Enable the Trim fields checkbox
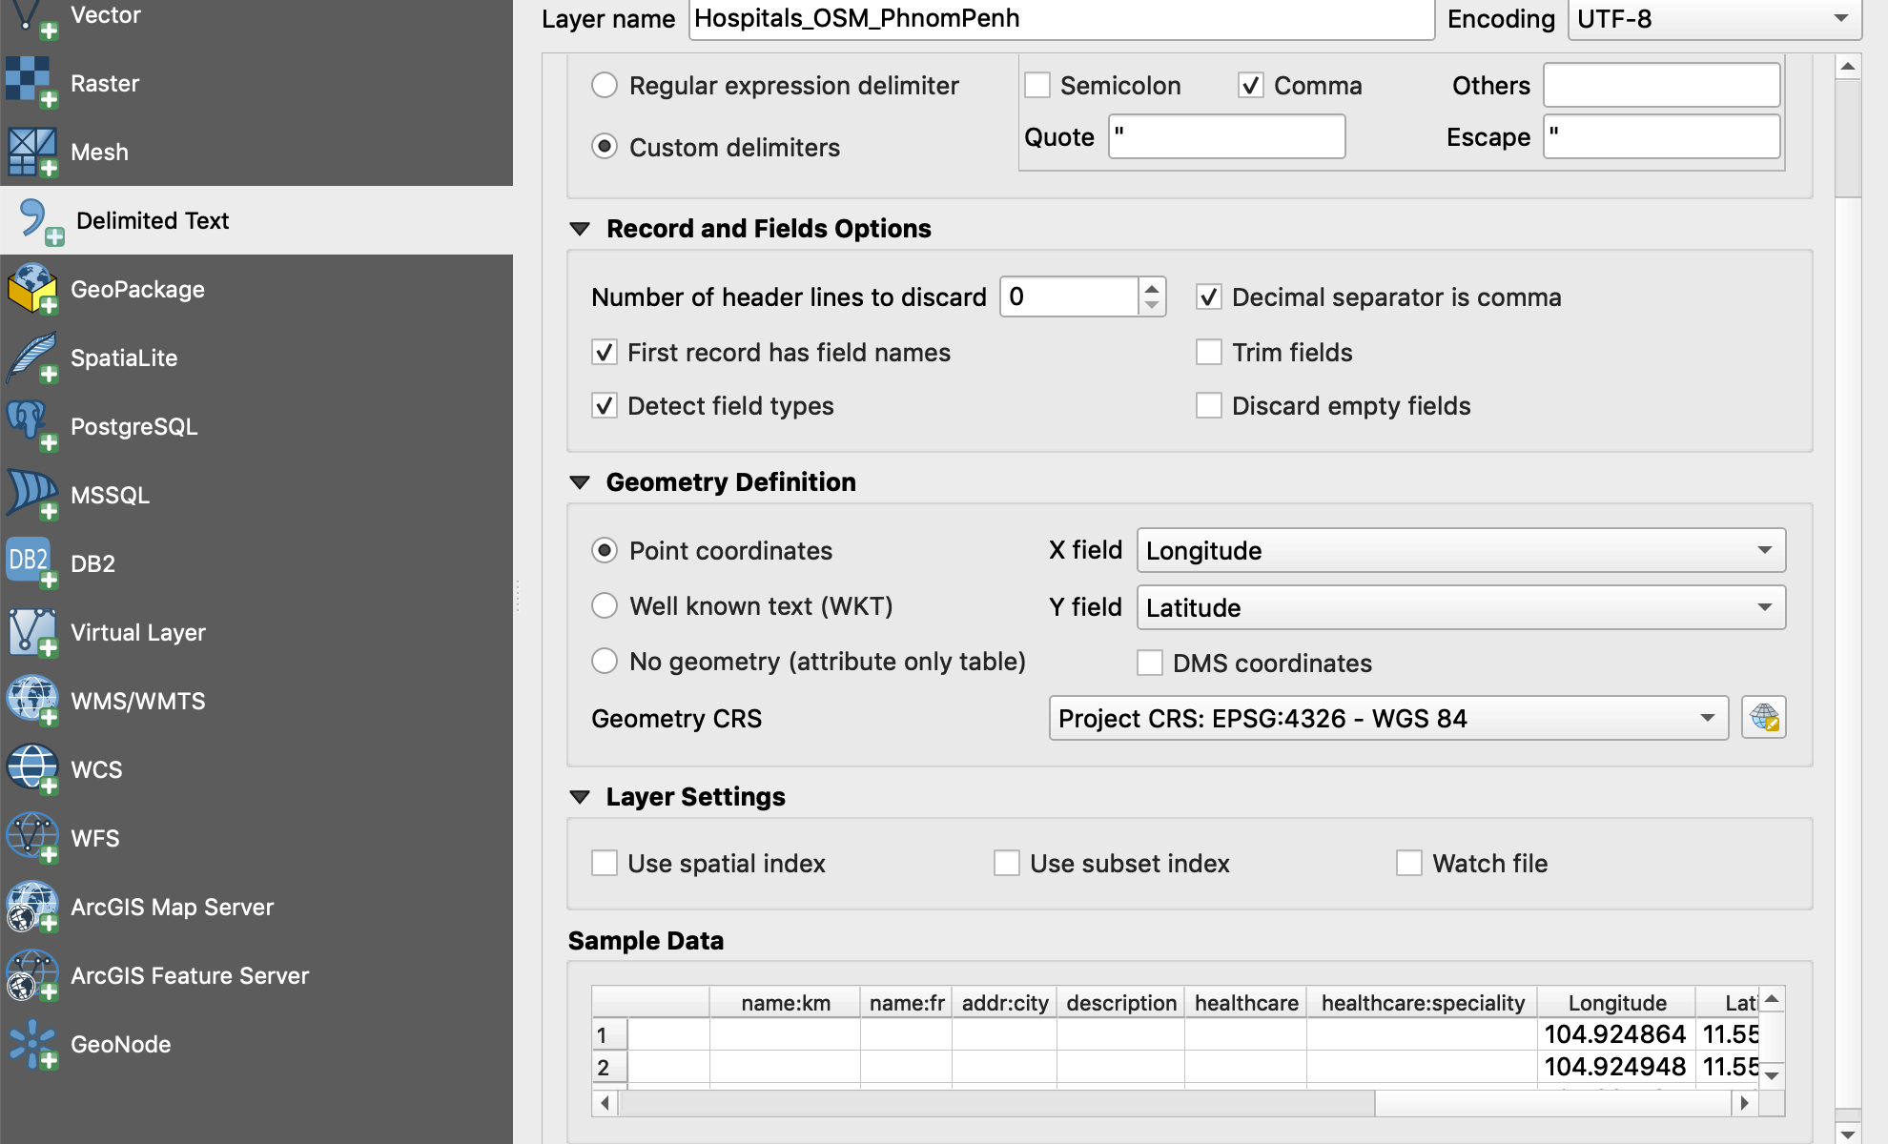Image resolution: width=1888 pixels, height=1144 pixels. (x=1209, y=352)
